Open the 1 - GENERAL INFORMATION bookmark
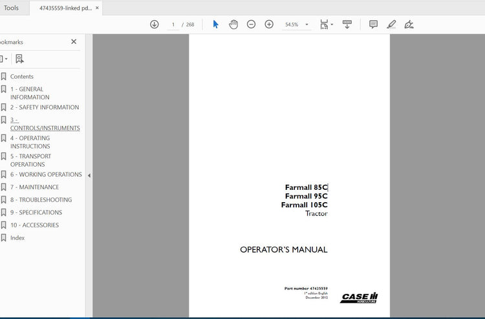The image size is (485, 319). point(30,93)
